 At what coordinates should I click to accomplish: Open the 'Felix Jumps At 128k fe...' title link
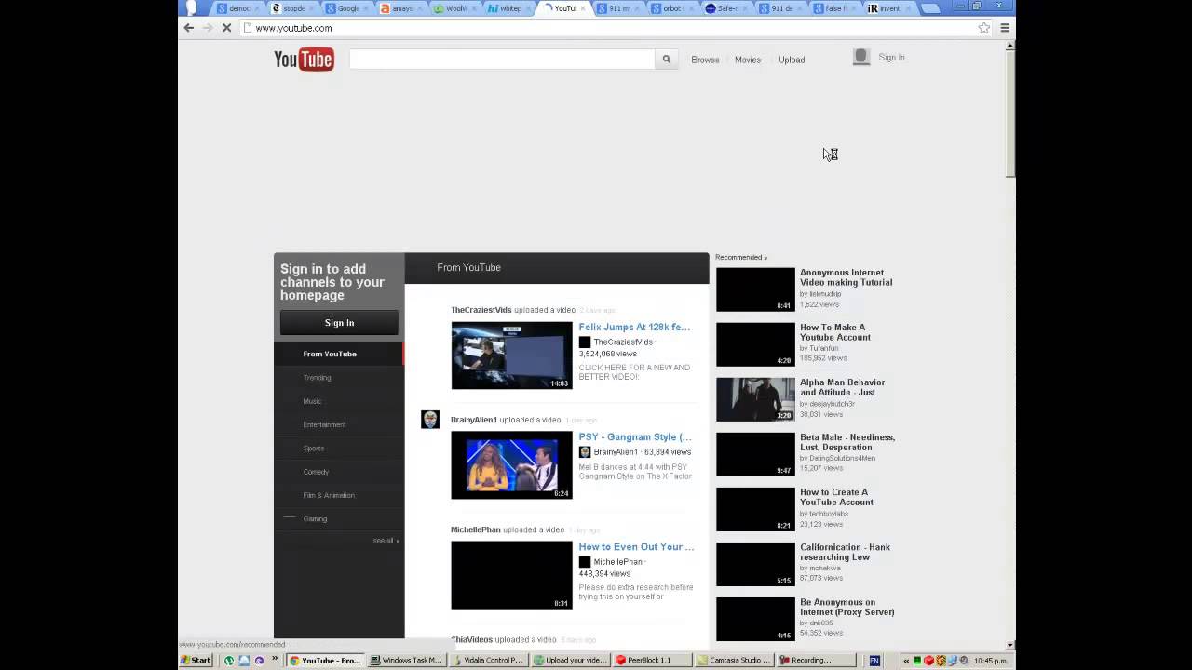pos(634,328)
